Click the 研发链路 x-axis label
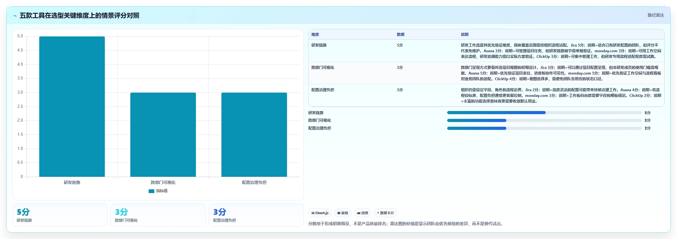Screen dimensions: 677x239 72,182
